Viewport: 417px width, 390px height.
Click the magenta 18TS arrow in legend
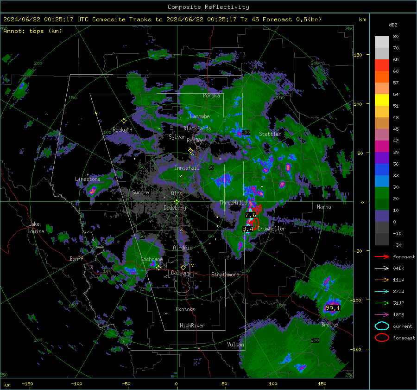coord(382,315)
